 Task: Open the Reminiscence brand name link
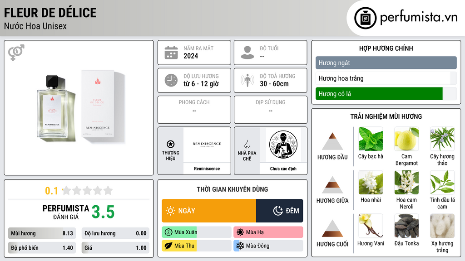click(207, 169)
